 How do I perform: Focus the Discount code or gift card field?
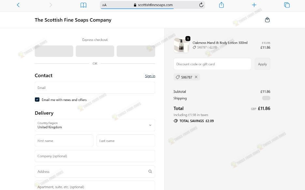tap(212, 64)
